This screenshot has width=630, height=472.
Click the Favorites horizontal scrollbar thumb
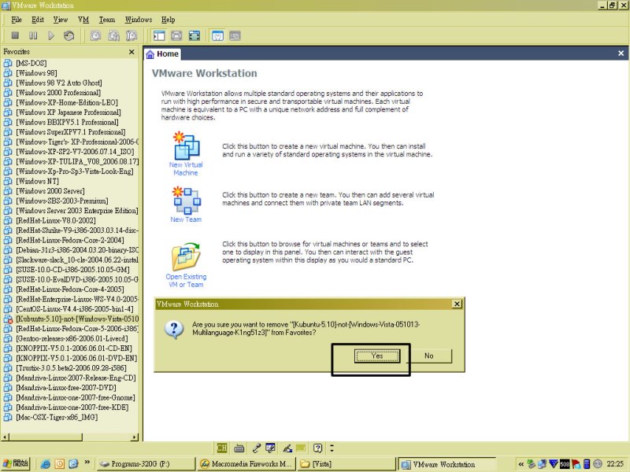coord(46,437)
